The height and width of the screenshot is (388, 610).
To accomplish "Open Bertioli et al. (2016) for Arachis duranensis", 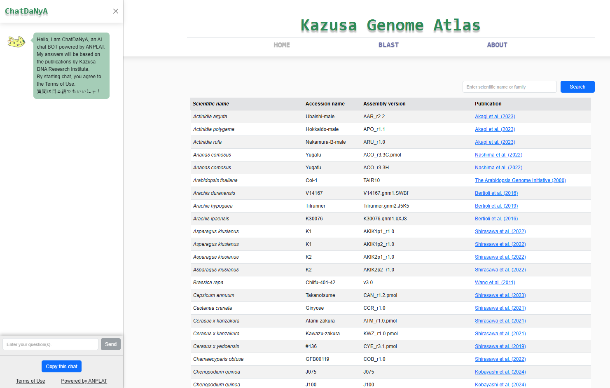I will point(496,193).
